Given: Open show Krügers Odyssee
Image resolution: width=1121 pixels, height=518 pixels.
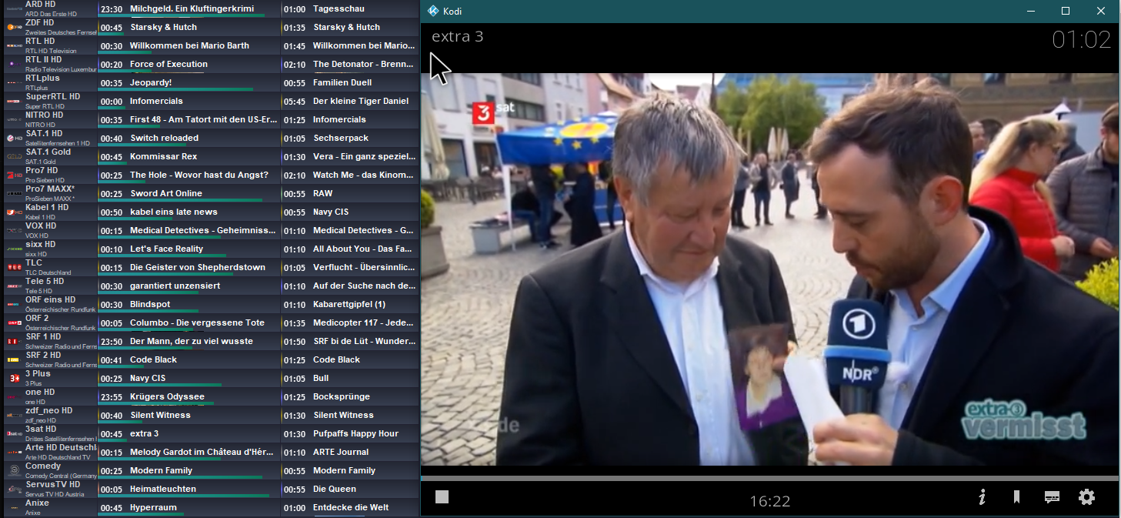Looking at the screenshot, I should [x=167, y=396].
